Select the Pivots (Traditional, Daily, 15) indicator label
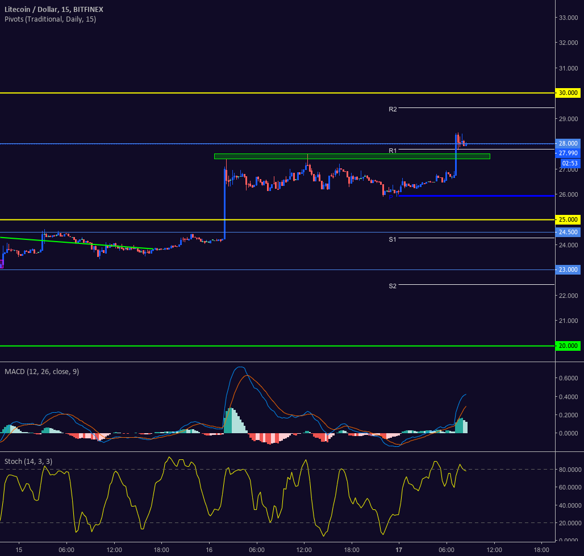The width and height of the screenshot is (584, 556). [51, 19]
